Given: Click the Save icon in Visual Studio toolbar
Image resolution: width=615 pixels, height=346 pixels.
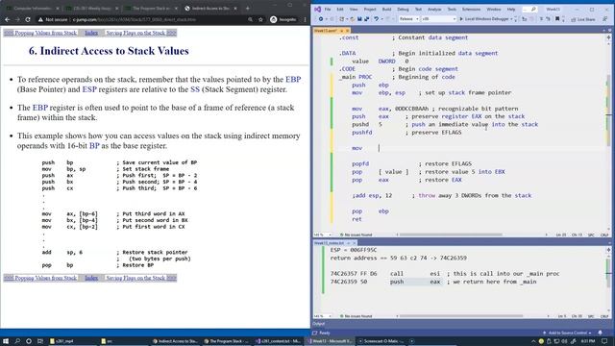Looking at the screenshot, I should point(359,19).
